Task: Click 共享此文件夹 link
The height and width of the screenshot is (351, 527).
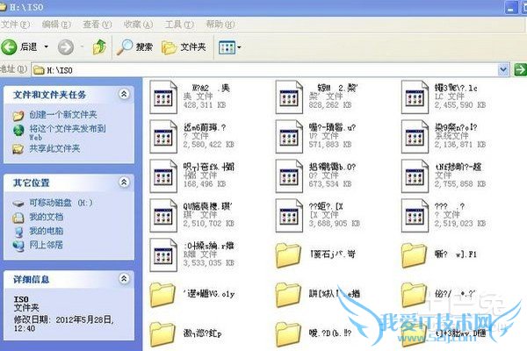Action: [x=54, y=148]
